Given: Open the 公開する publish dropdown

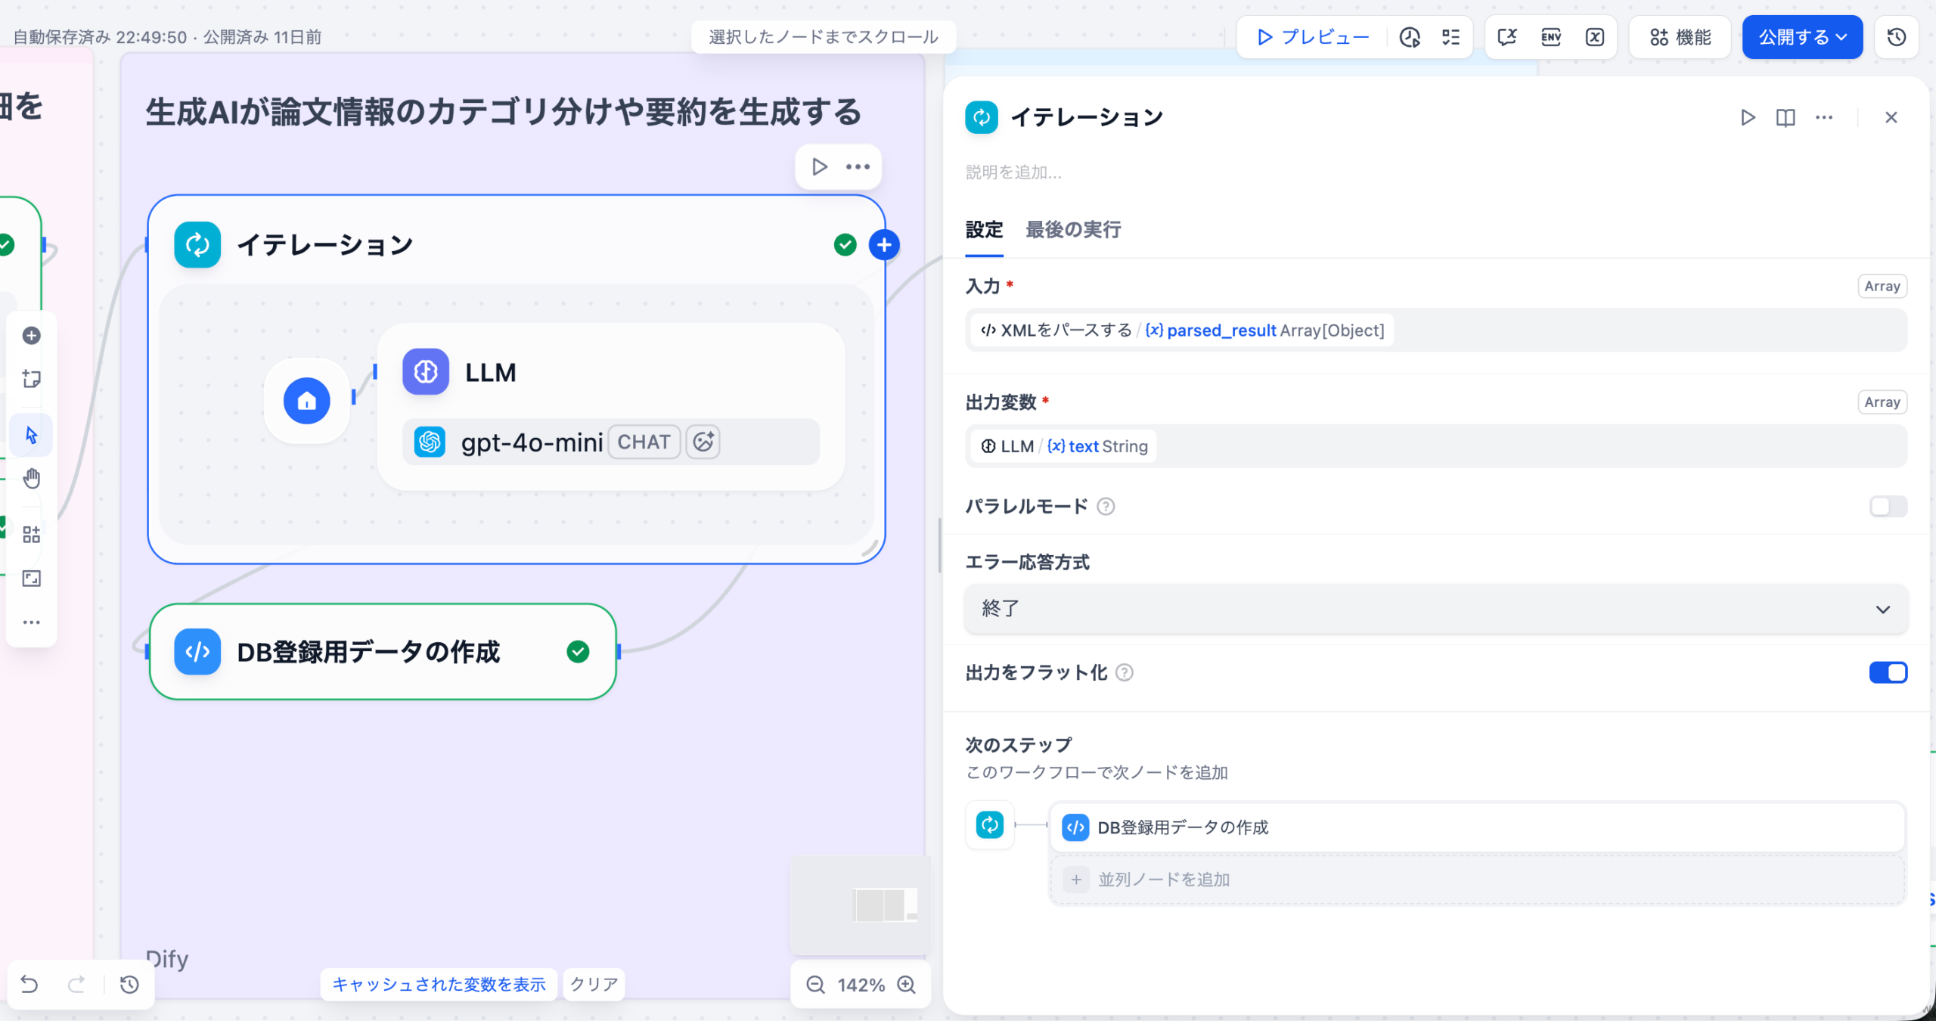Looking at the screenshot, I should pyautogui.click(x=1802, y=37).
